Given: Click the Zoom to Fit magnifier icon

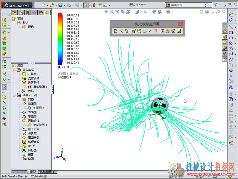Looking at the screenshot, I should click(106, 12).
